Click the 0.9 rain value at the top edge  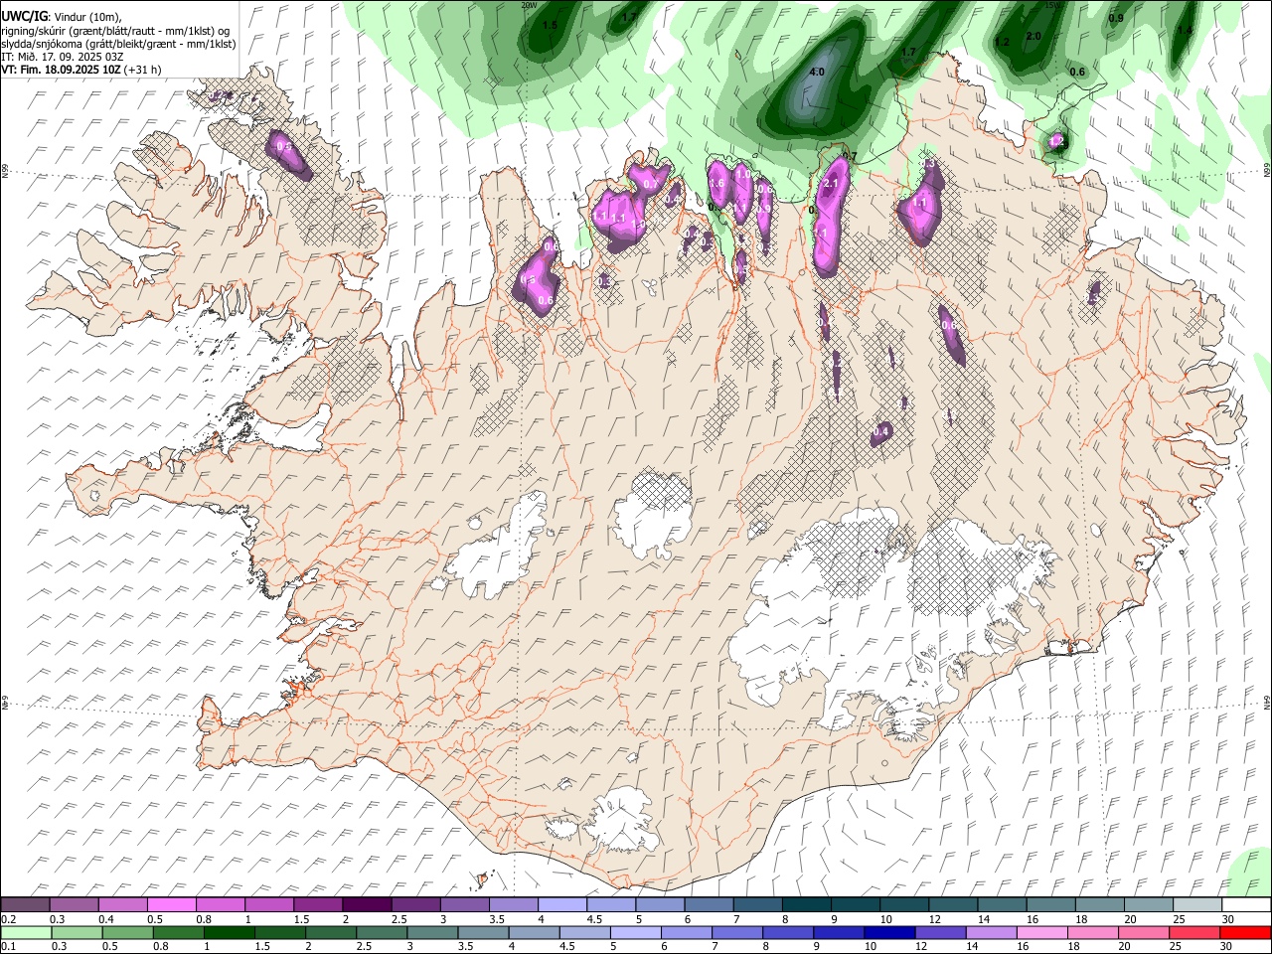(1116, 18)
